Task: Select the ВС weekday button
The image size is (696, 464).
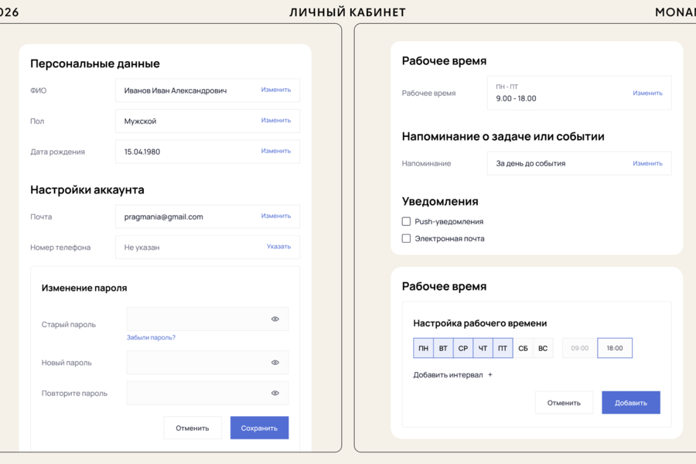Action: point(543,348)
